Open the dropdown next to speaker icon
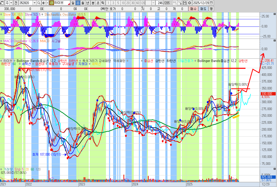The height and width of the screenshot is (187, 277). (x=47, y=3)
